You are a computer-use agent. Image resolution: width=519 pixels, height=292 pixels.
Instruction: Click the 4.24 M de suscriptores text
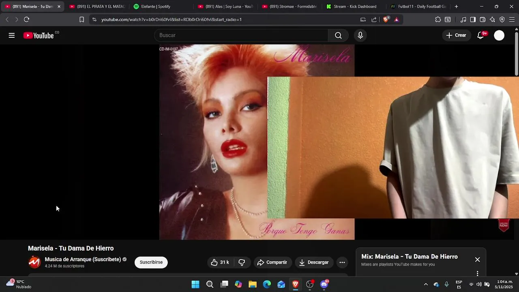point(64,266)
